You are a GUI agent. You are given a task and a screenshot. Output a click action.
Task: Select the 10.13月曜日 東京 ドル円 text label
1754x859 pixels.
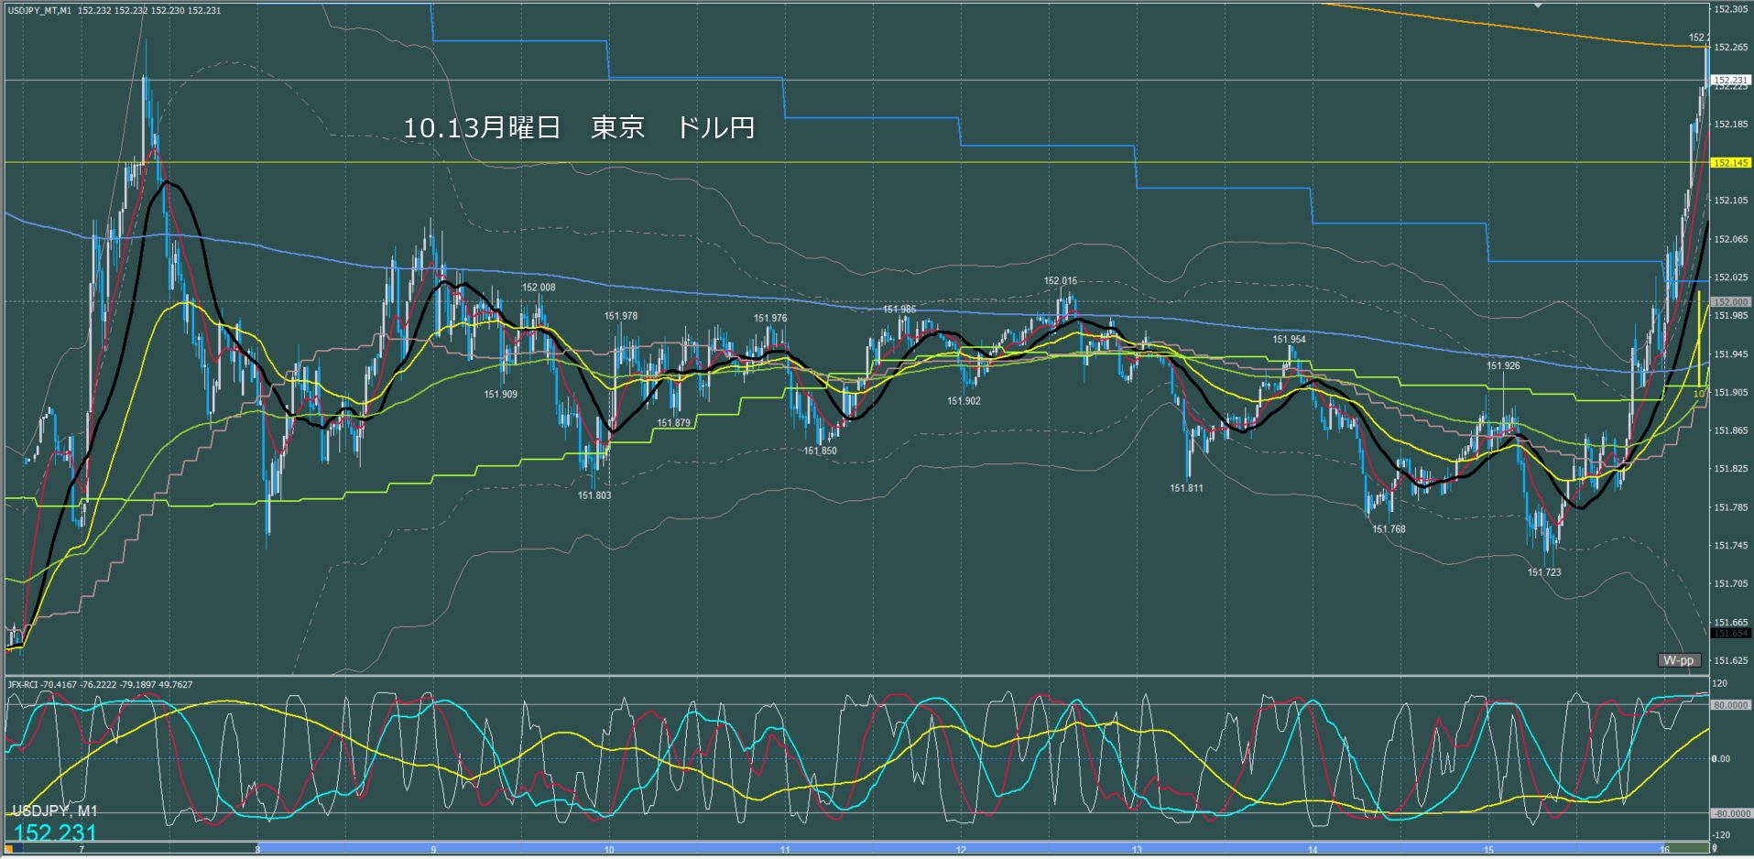579,127
